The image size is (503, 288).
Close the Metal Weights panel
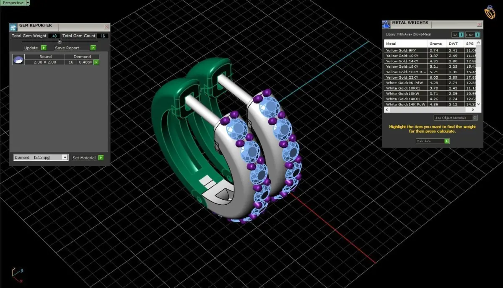(480, 24)
